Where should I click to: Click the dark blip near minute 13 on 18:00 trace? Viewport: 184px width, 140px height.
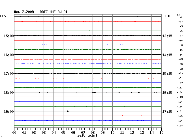click(x=139, y=92)
